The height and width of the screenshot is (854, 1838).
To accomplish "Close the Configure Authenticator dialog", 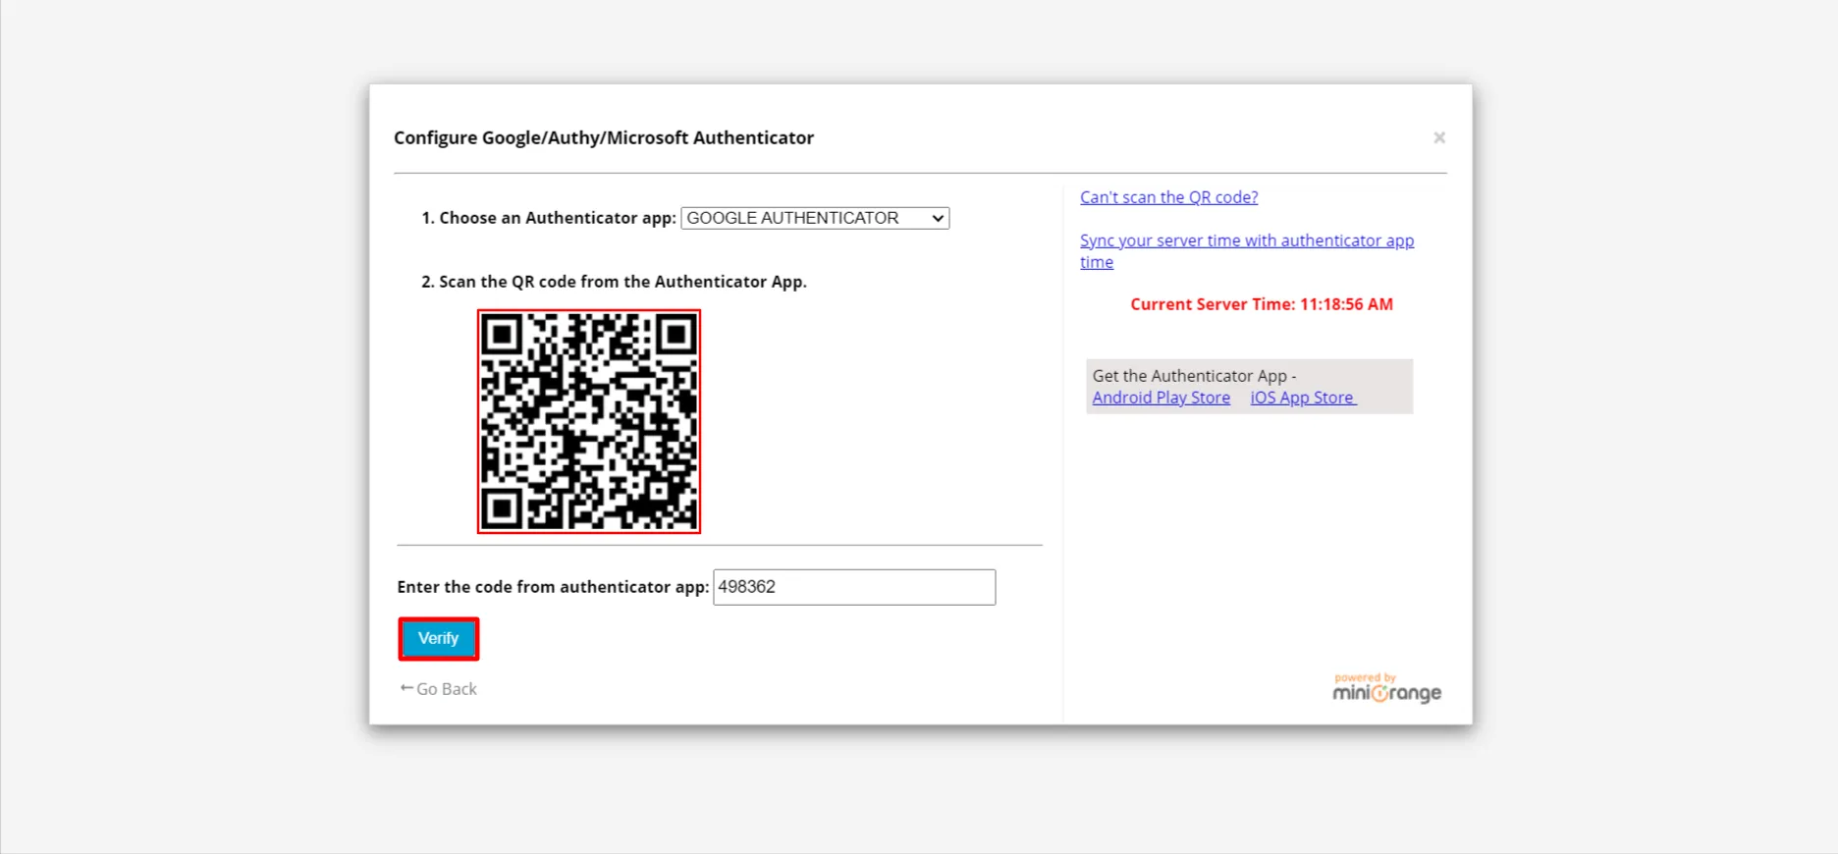I will pyautogui.click(x=1439, y=137).
